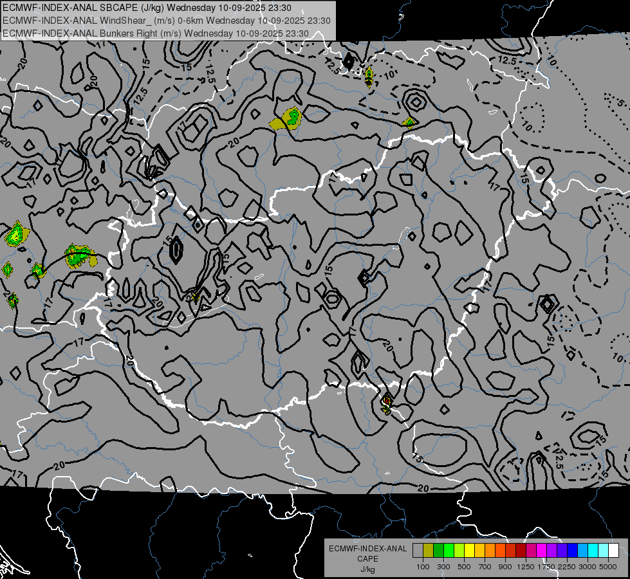
Task: Click the 3000 label under the legend
Action: [587, 567]
